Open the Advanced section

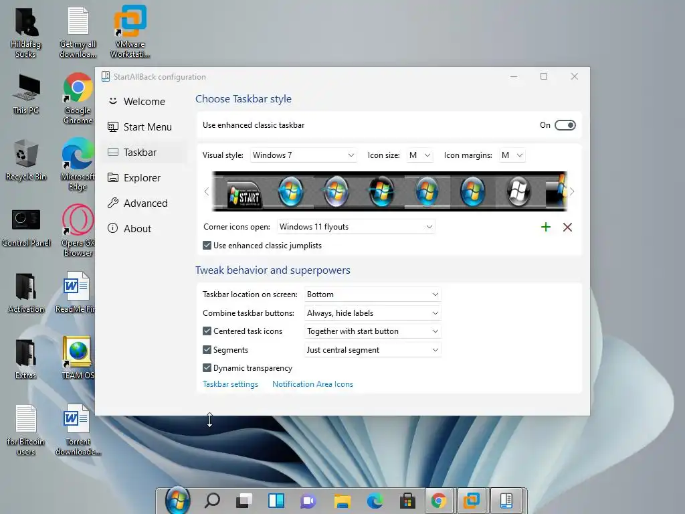tap(144, 203)
